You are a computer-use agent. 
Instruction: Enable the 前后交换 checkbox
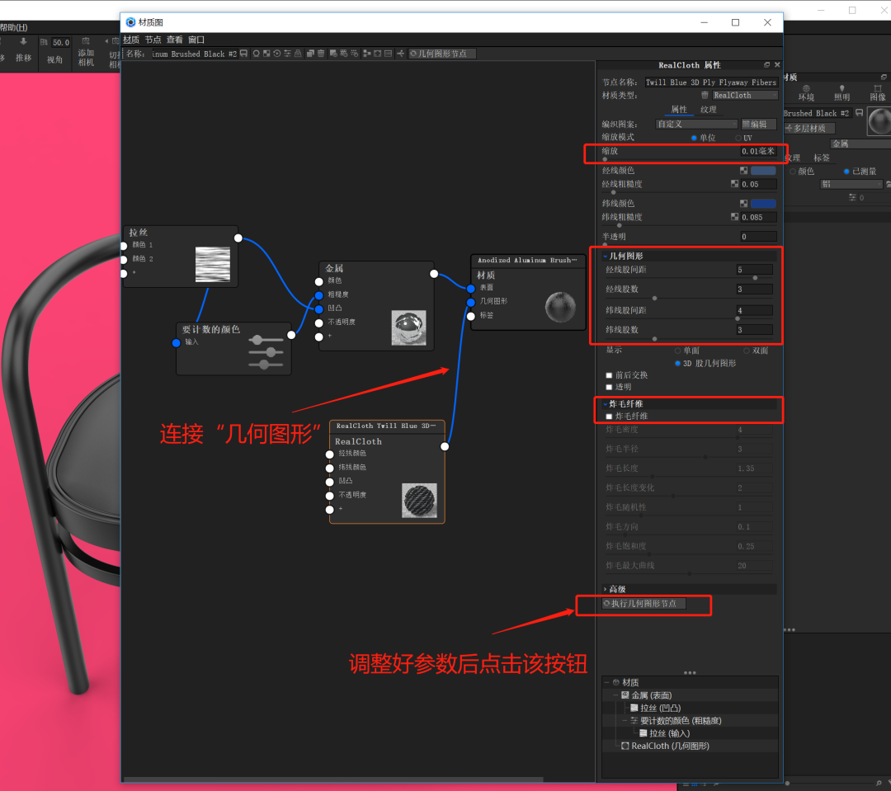[x=609, y=375]
